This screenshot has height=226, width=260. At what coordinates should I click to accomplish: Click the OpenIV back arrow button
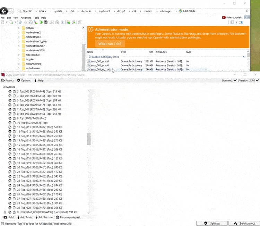click(4, 11)
